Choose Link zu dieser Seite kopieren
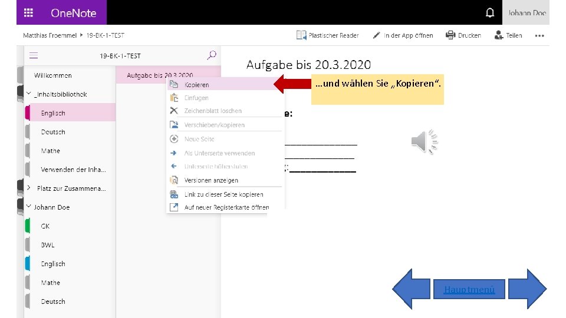This screenshot has width=566, height=318. tap(225, 194)
